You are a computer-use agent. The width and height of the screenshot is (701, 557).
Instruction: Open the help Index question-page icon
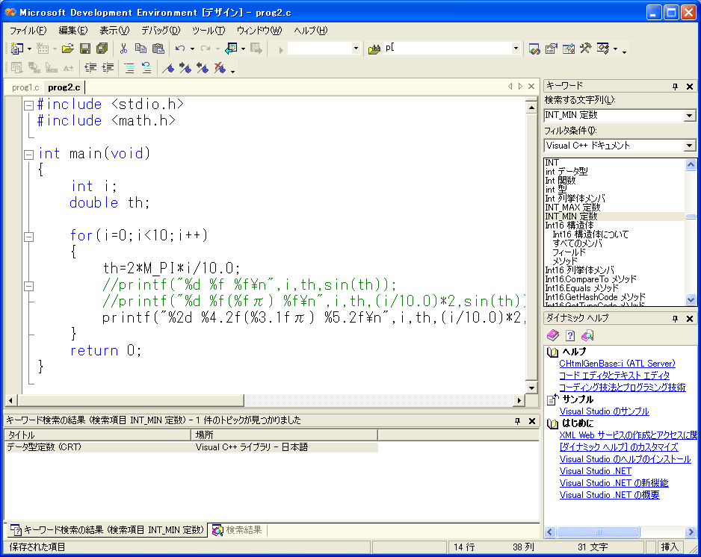pyautogui.click(x=570, y=335)
